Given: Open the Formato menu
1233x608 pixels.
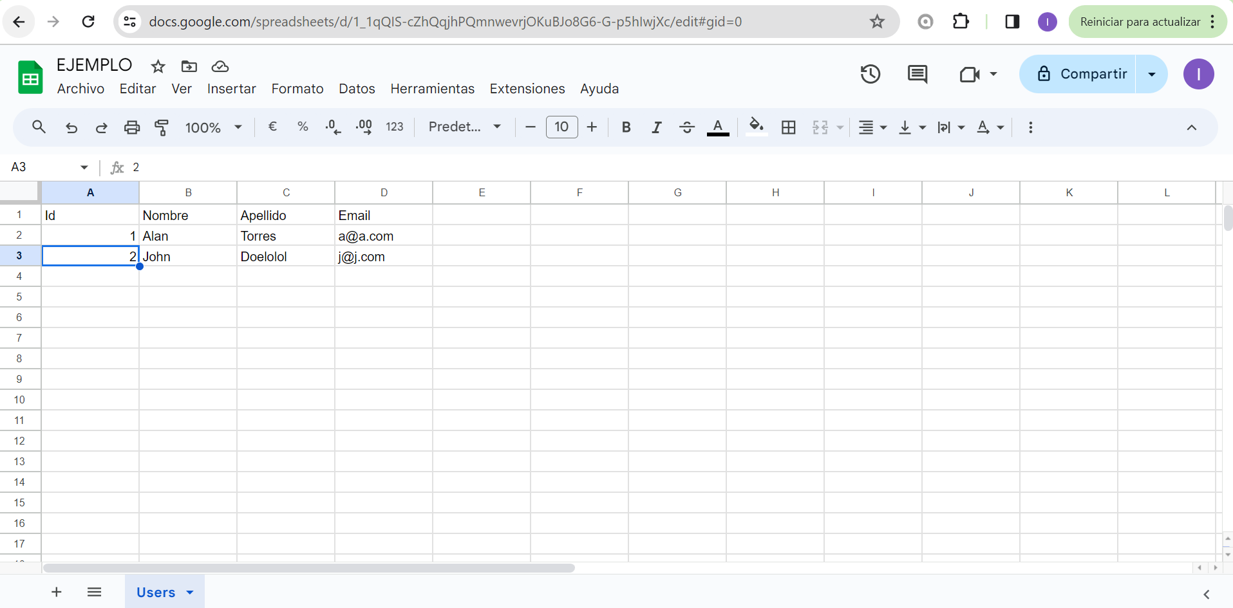Looking at the screenshot, I should coord(297,89).
